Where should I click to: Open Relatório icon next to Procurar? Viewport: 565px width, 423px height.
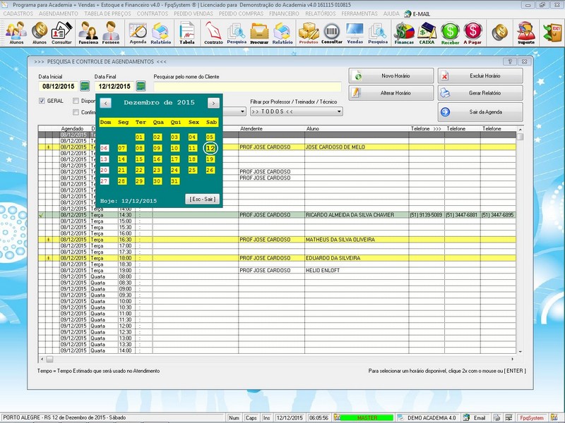tap(282, 32)
